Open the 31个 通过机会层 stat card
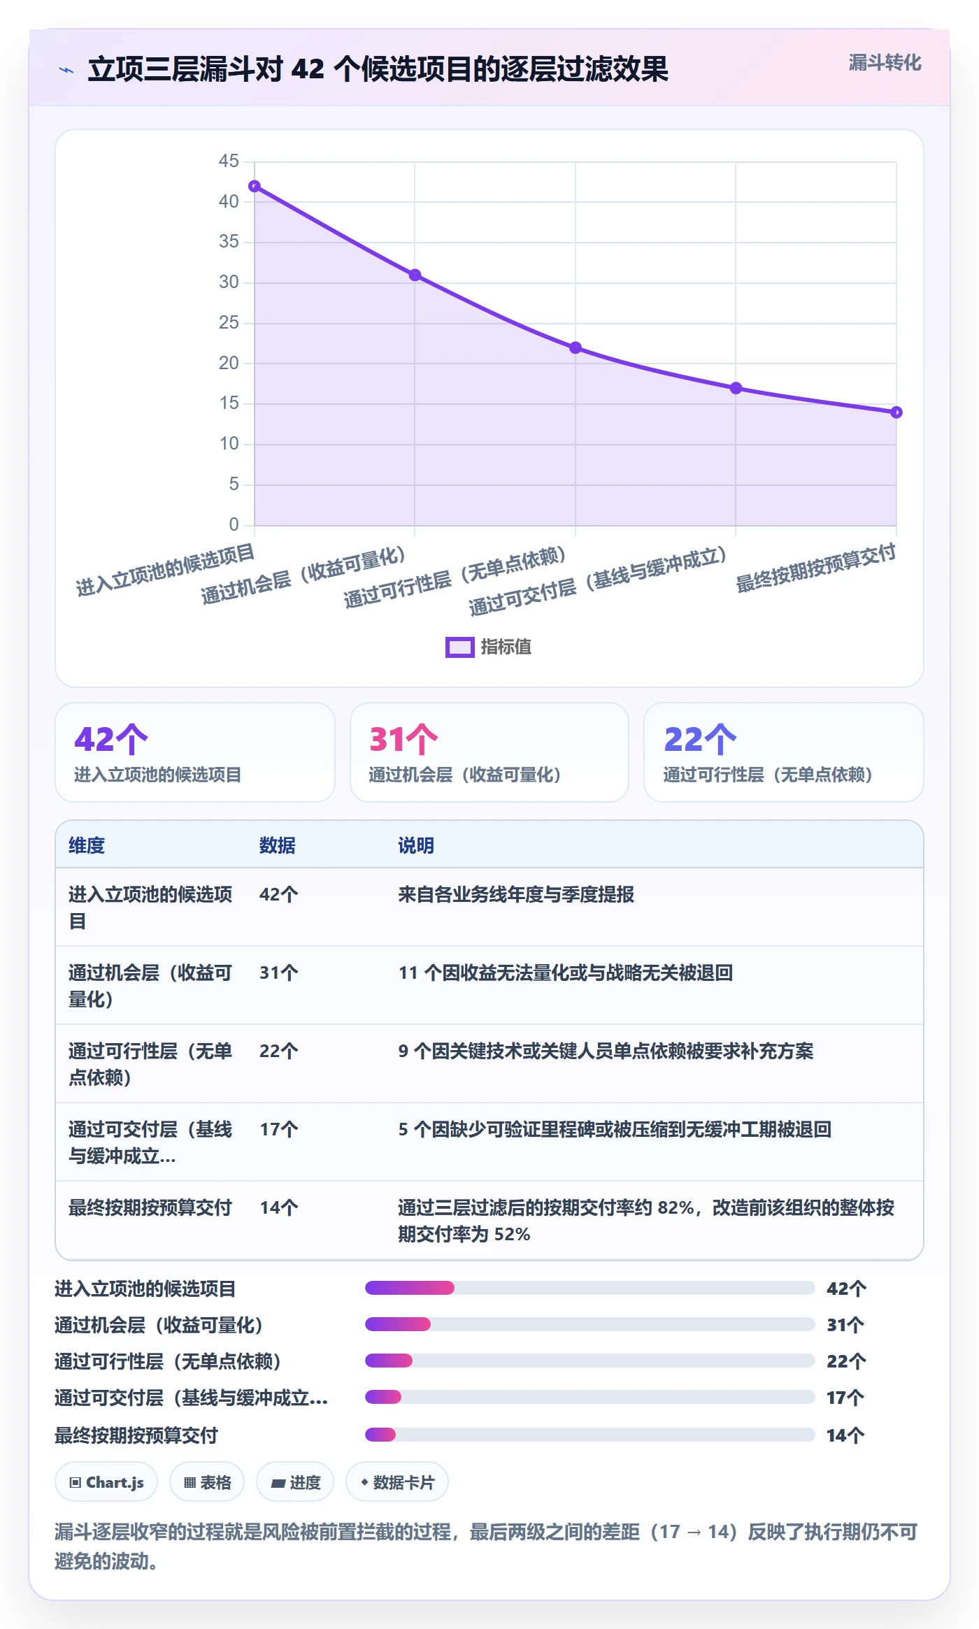This screenshot has width=979, height=1629. click(x=489, y=752)
